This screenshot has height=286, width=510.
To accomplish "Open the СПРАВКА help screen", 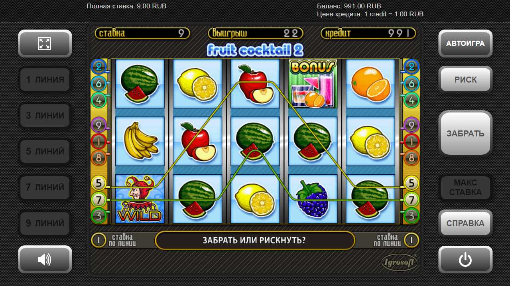I will [x=465, y=223].
